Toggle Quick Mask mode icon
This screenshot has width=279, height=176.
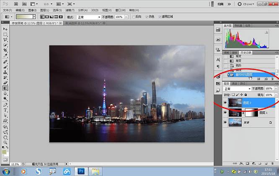(5, 160)
